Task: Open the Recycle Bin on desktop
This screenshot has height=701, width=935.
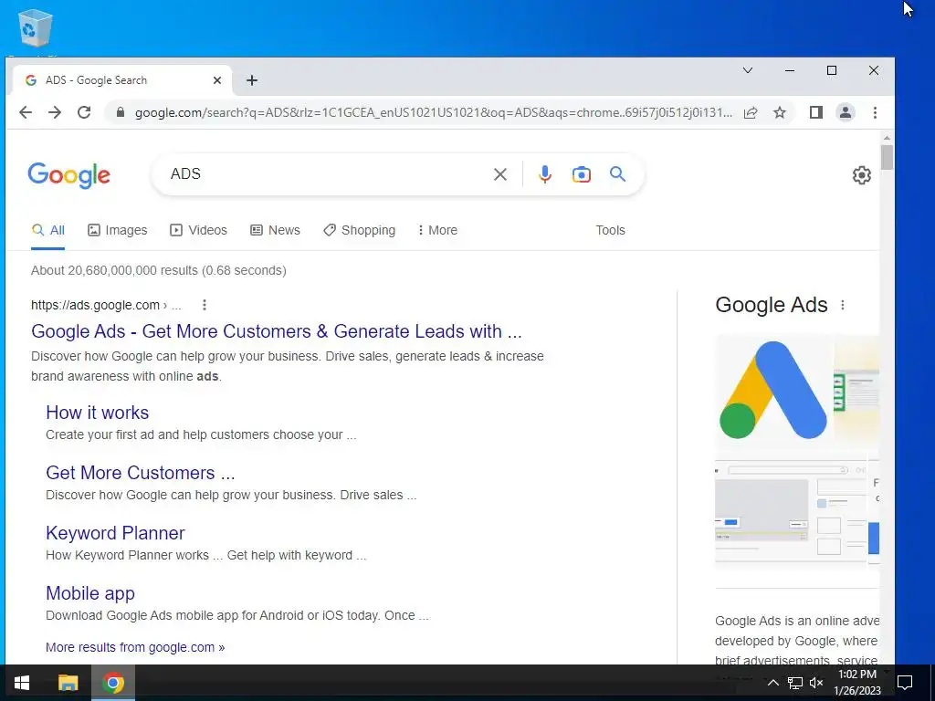Action: (x=35, y=28)
